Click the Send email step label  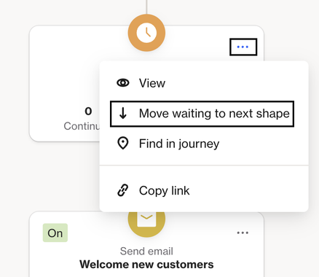pos(146,251)
